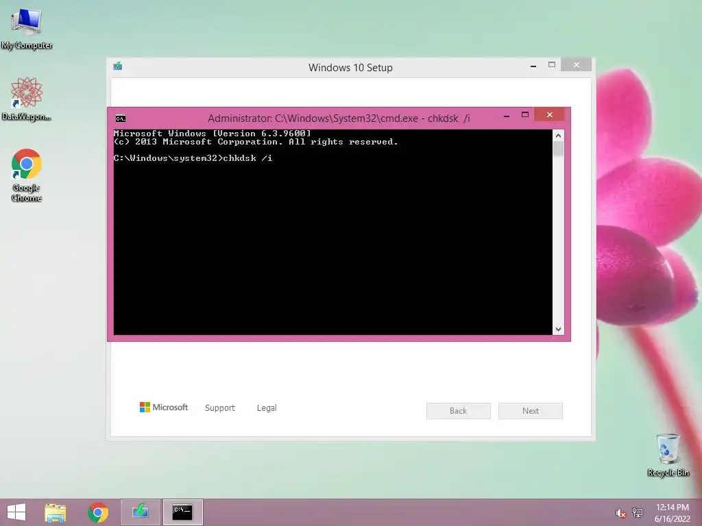Minimize the Windows 10 Setup window
Viewport: 702px width, 526px height.
point(533,66)
